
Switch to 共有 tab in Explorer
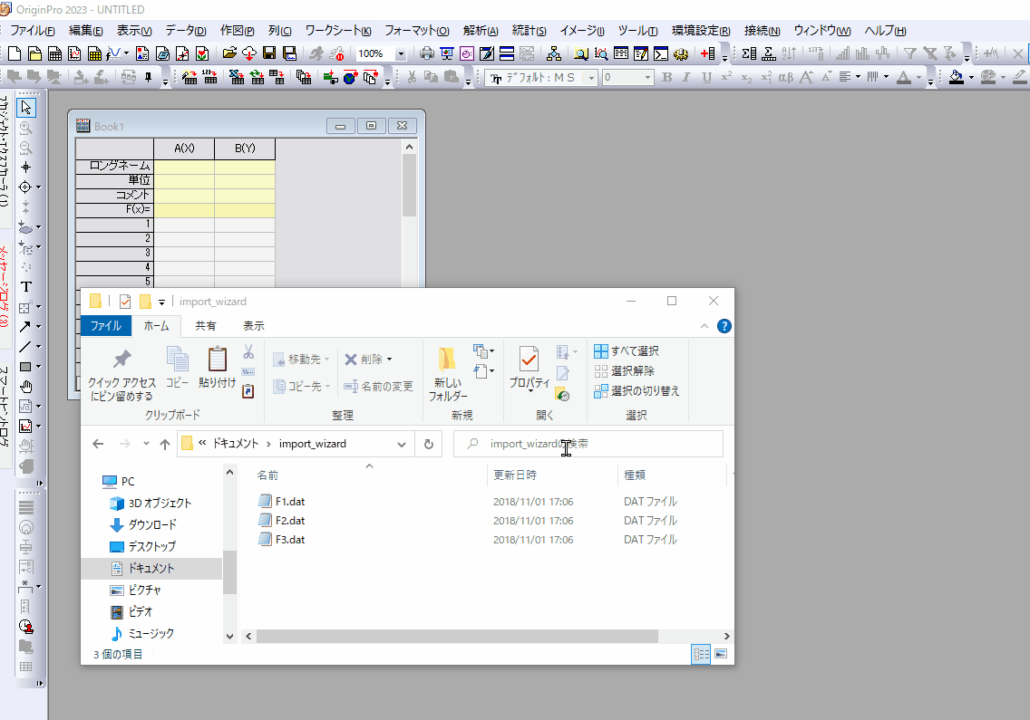(x=206, y=326)
